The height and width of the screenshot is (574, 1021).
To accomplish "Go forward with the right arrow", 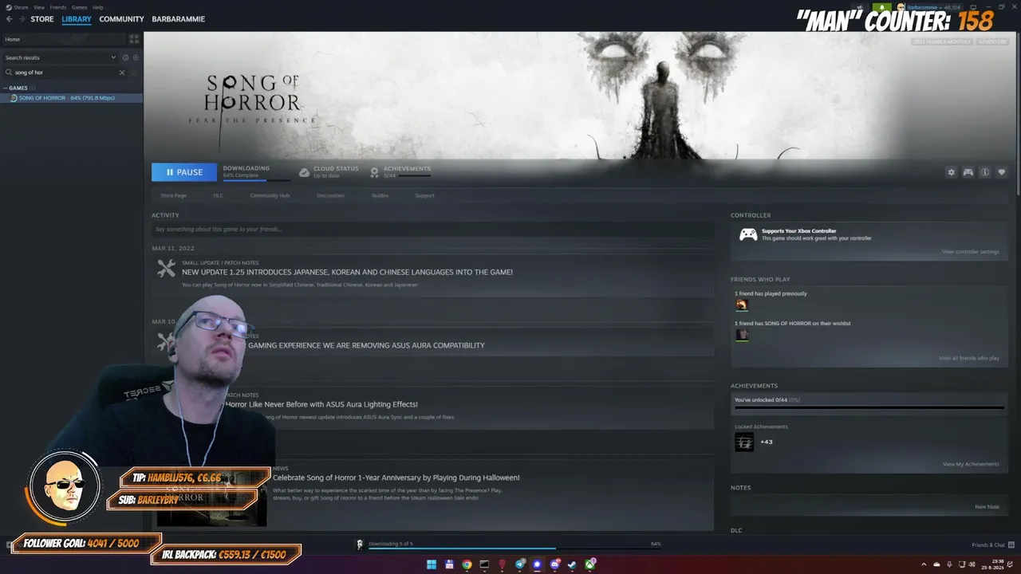I will [x=22, y=19].
